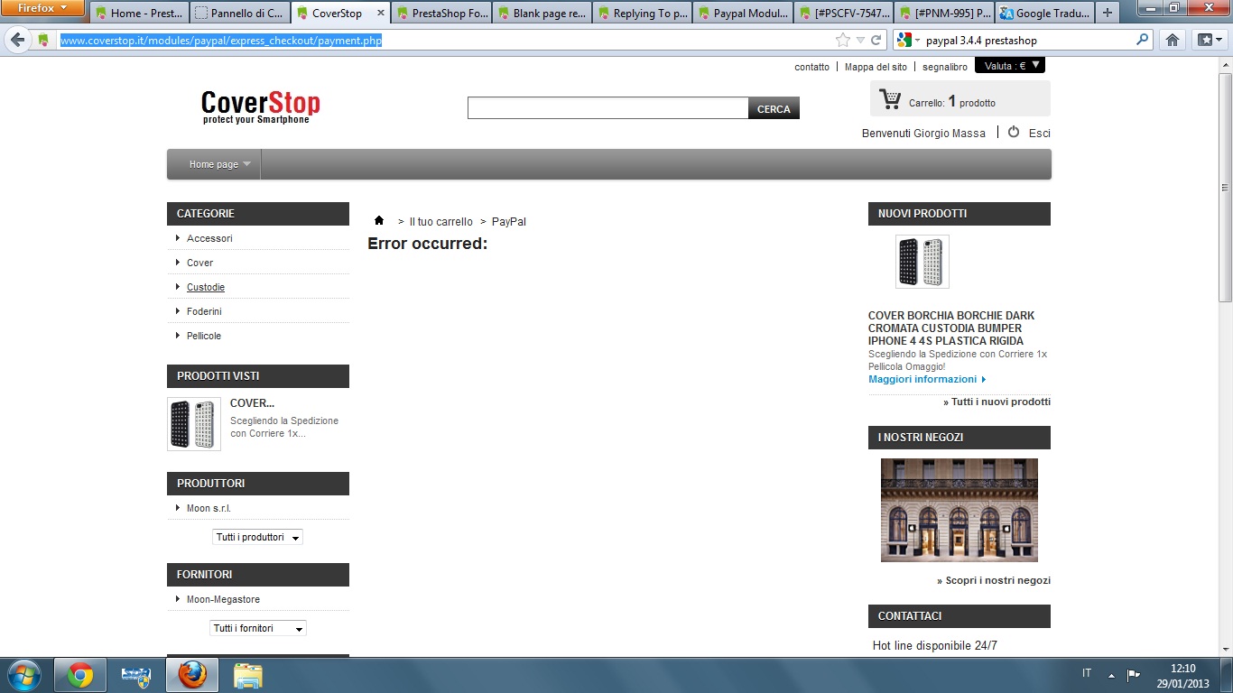
Task: Go back with the Firefox back arrow
Action: coord(17,40)
